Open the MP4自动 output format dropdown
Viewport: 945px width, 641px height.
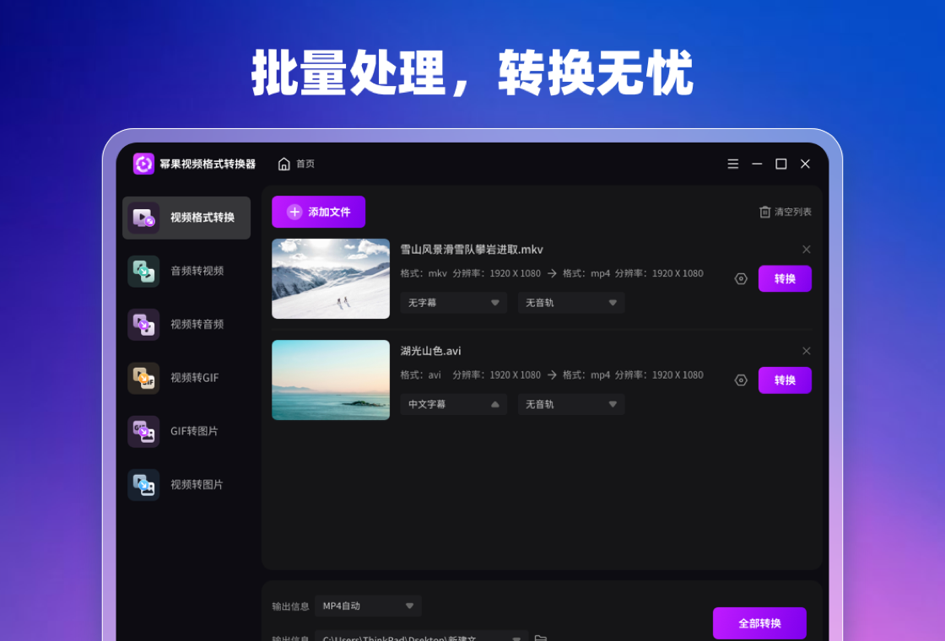pos(368,606)
